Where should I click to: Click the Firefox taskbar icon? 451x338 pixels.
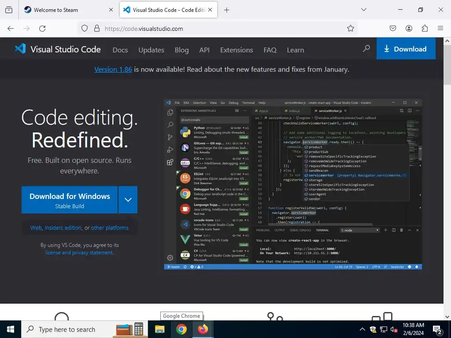(x=203, y=329)
